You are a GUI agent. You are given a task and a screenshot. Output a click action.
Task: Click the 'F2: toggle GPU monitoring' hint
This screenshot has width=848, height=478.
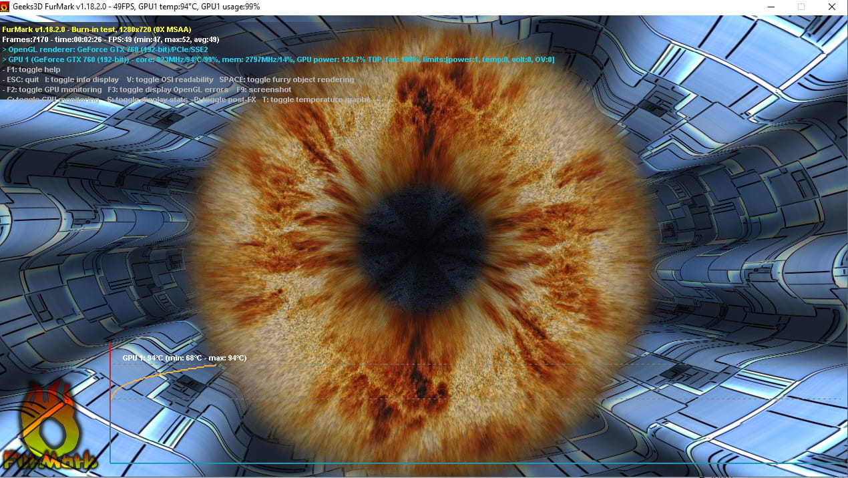tap(52, 89)
